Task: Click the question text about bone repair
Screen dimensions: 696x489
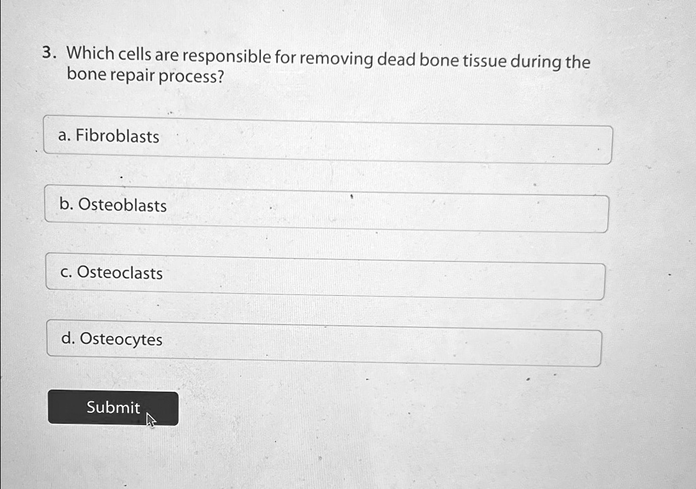Action: (x=326, y=61)
